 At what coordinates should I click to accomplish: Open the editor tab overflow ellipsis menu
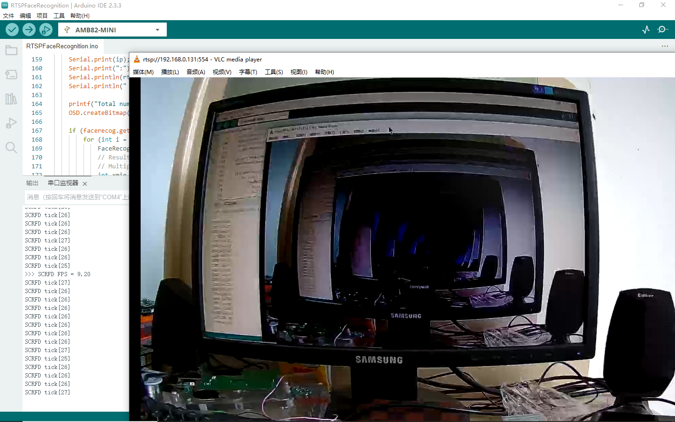coord(665,46)
